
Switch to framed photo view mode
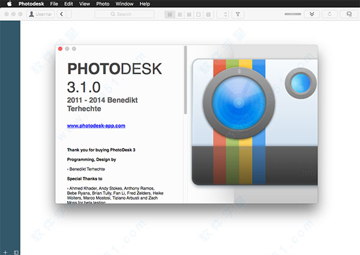point(208,14)
